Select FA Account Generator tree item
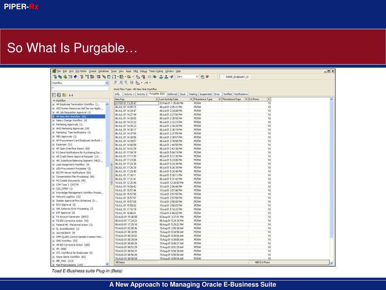 pyautogui.click(x=72, y=217)
